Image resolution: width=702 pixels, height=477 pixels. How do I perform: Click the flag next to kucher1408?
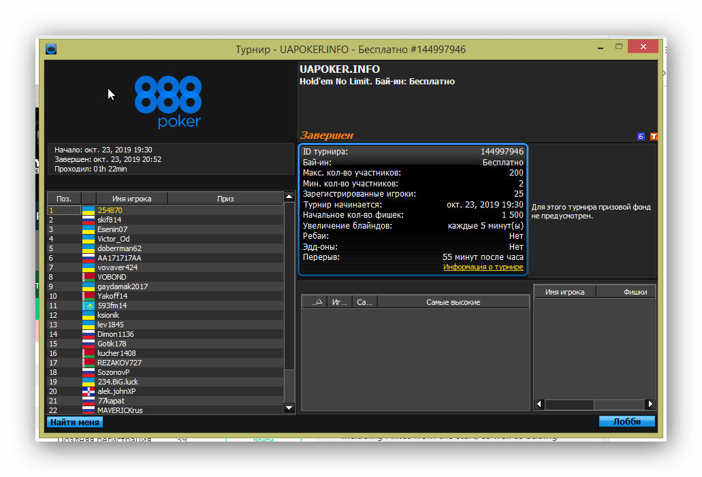pyautogui.click(x=89, y=354)
